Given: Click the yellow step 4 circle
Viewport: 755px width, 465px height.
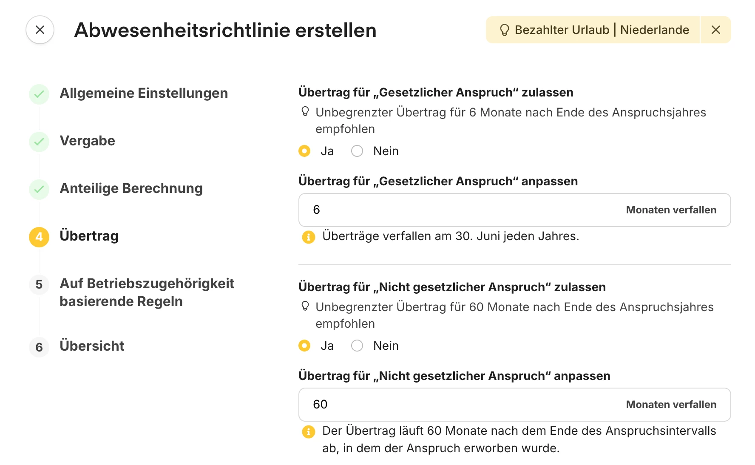Looking at the screenshot, I should tap(39, 237).
